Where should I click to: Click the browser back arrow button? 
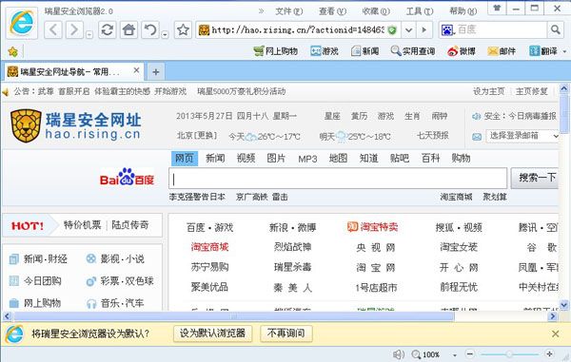pyautogui.click(x=53, y=29)
